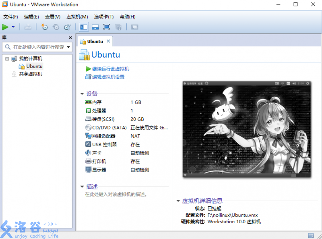Click the revert to snapshot toolbar icon
Viewport: 322px width, 239px height.
[x=56, y=27]
